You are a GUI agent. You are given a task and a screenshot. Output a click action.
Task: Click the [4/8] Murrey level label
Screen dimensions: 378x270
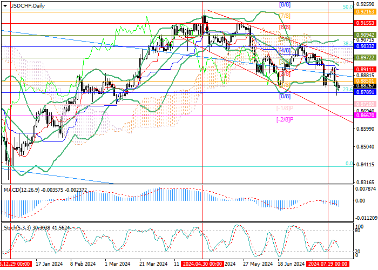coord(285,50)
